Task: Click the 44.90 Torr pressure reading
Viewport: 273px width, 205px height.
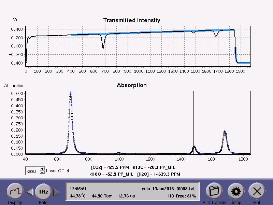Action: point(102,196)
